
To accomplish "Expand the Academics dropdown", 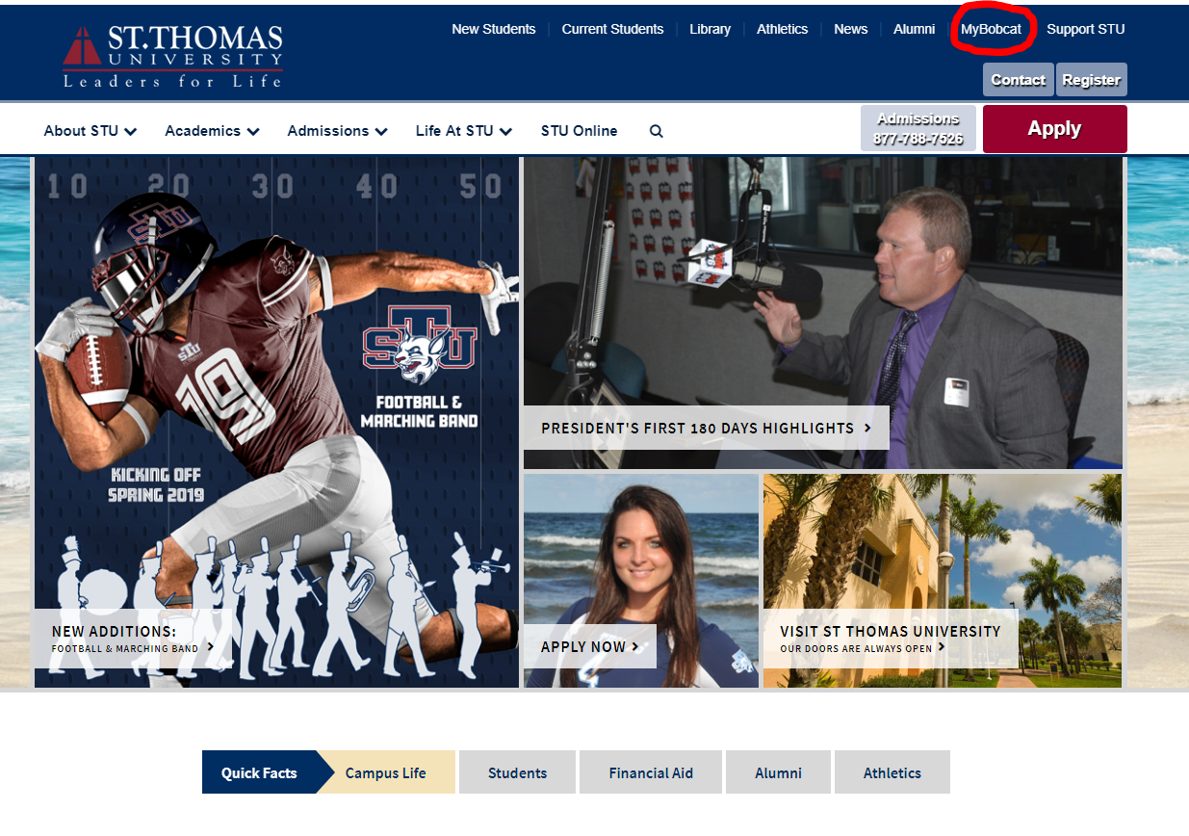I will 211,130.
